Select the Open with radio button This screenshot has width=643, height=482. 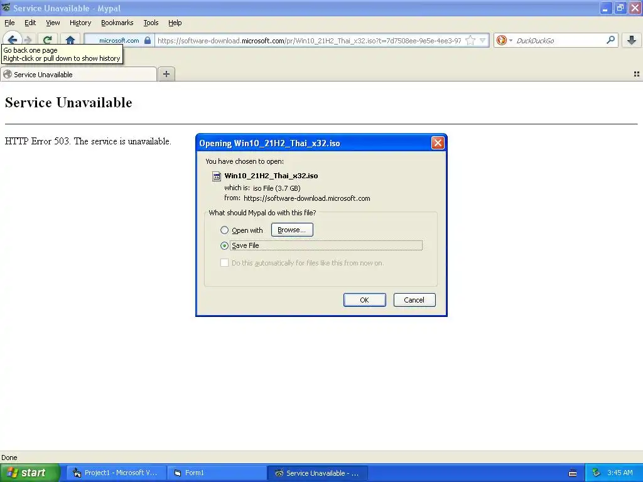click(224, 230)
